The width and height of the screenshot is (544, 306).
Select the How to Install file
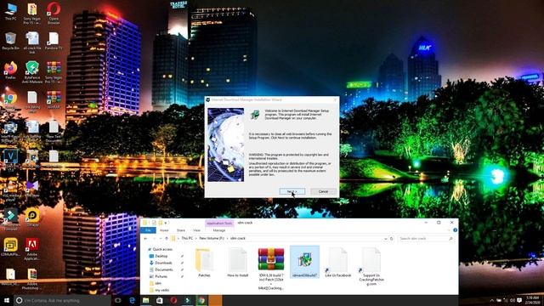[238, 263]
